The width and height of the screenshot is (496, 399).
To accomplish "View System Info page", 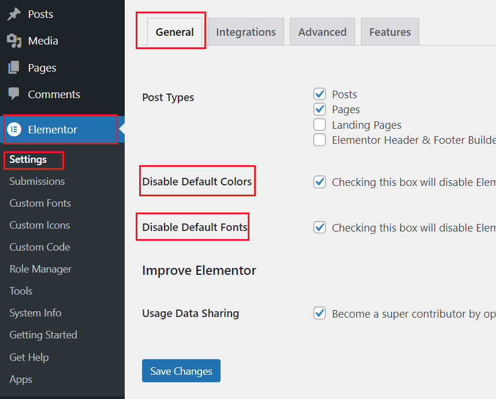I will 35,313.
